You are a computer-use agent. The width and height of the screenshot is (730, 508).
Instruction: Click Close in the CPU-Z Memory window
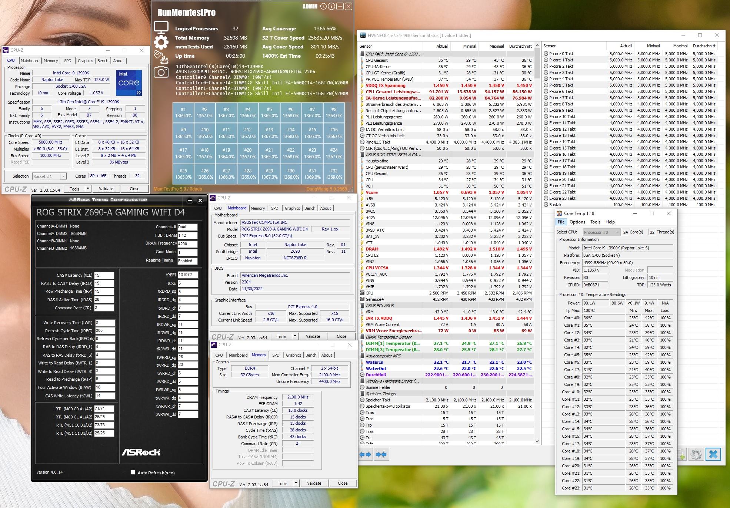(343, 483)
